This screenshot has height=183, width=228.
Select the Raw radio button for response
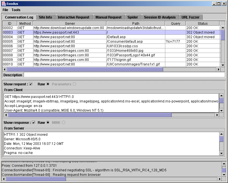coord(48,123)
